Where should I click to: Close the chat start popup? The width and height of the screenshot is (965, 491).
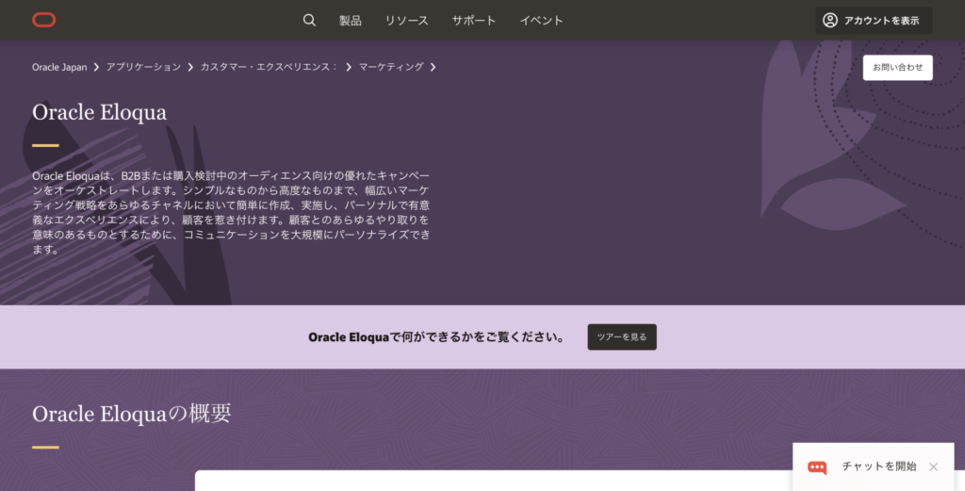coord(933,467)
